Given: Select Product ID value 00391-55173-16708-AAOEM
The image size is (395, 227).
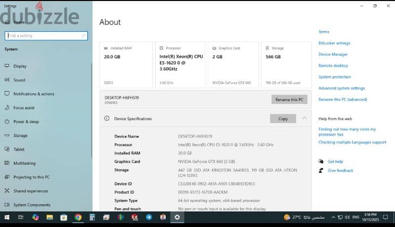Looking at the screenshot, I should coord(202,192).
